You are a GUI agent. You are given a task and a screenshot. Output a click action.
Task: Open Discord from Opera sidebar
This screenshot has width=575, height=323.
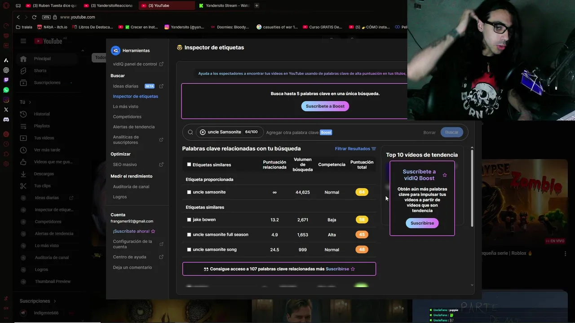pyautogui.click(x=6, y=120)
